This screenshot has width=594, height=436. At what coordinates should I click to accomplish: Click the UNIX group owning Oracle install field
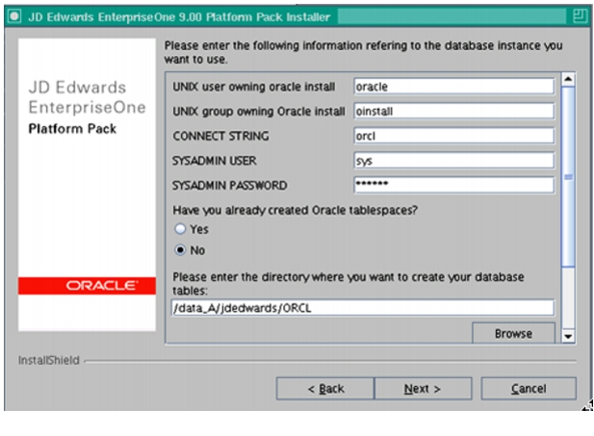[x=453, y=112]
